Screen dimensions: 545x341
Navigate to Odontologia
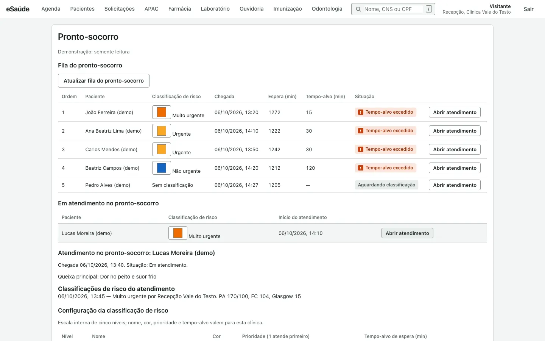(x=327, y=9)
